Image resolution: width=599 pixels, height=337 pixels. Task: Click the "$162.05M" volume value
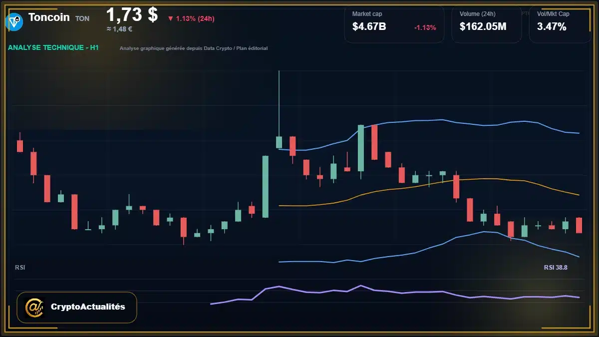(483, 27)
